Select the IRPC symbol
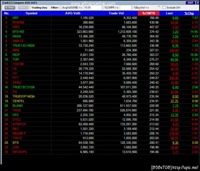The height and width of the screenshot is (171, 200). (x=16, y=27)
